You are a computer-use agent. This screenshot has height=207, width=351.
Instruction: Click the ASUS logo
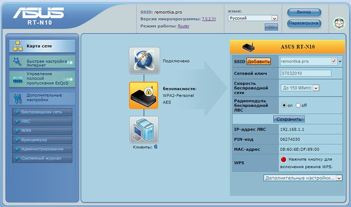[39, 13]
